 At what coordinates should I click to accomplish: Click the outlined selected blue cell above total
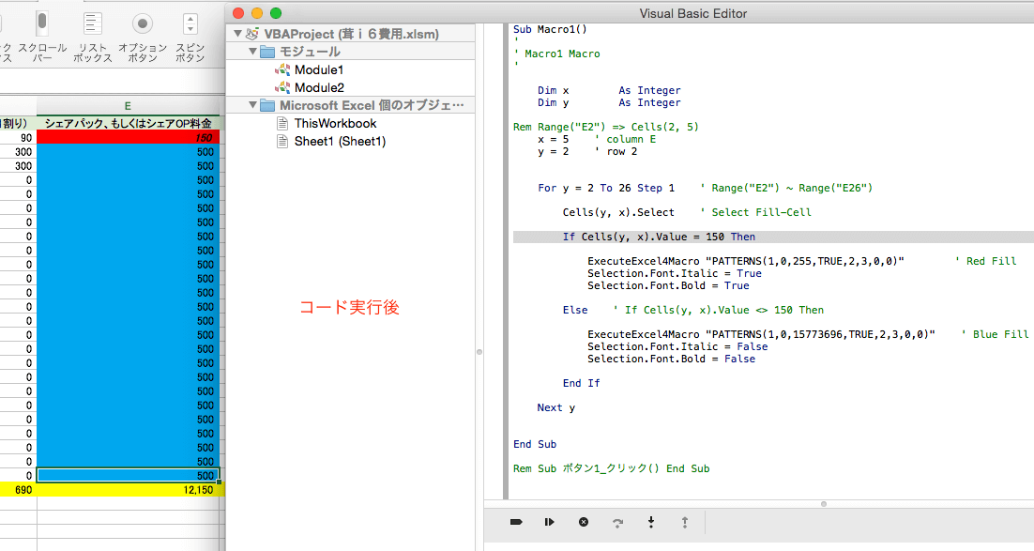(128, 475)
